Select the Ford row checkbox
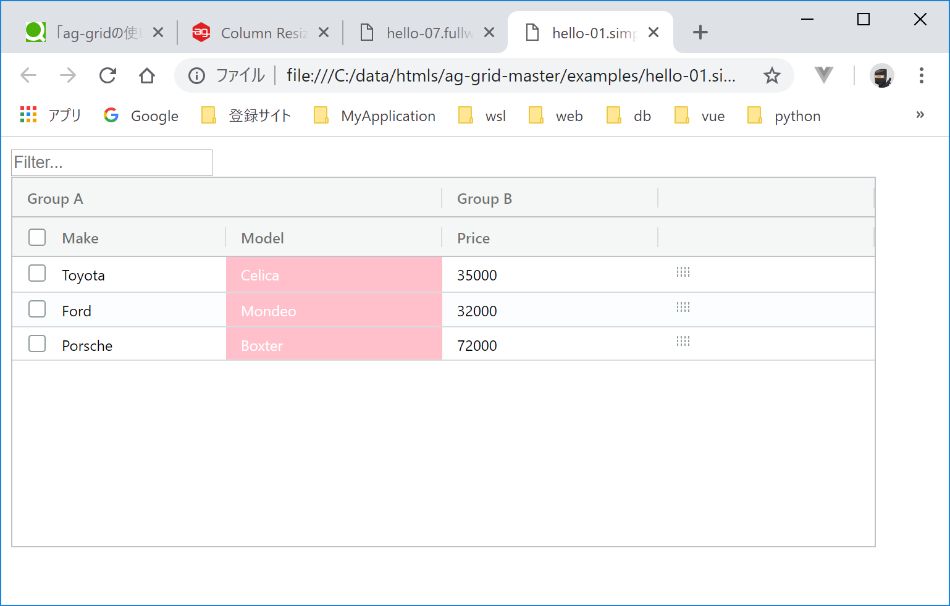 (x=37, y=309)
